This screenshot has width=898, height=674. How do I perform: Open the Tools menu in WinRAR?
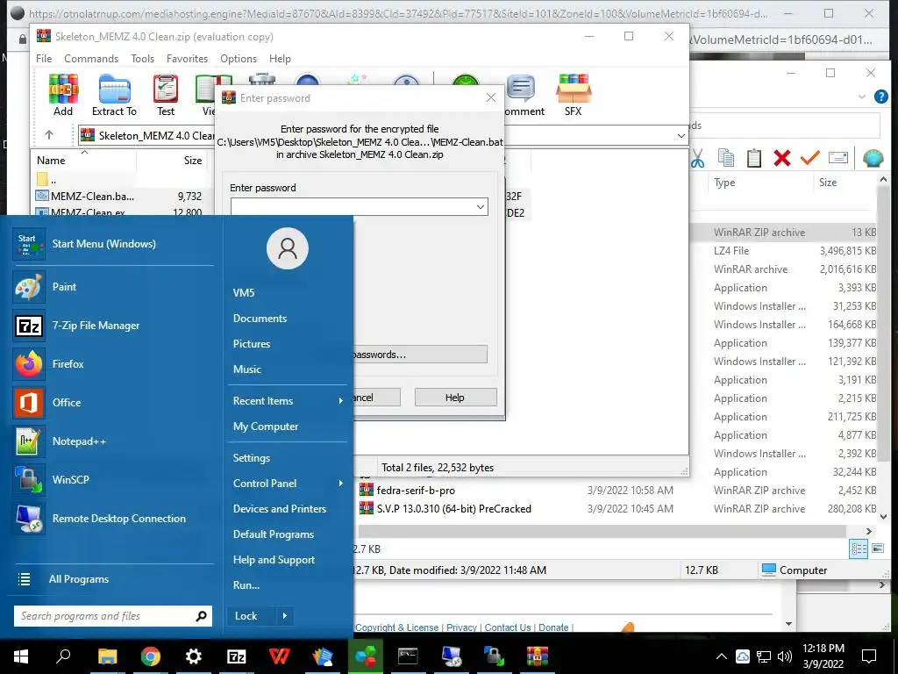pos(142,59)
